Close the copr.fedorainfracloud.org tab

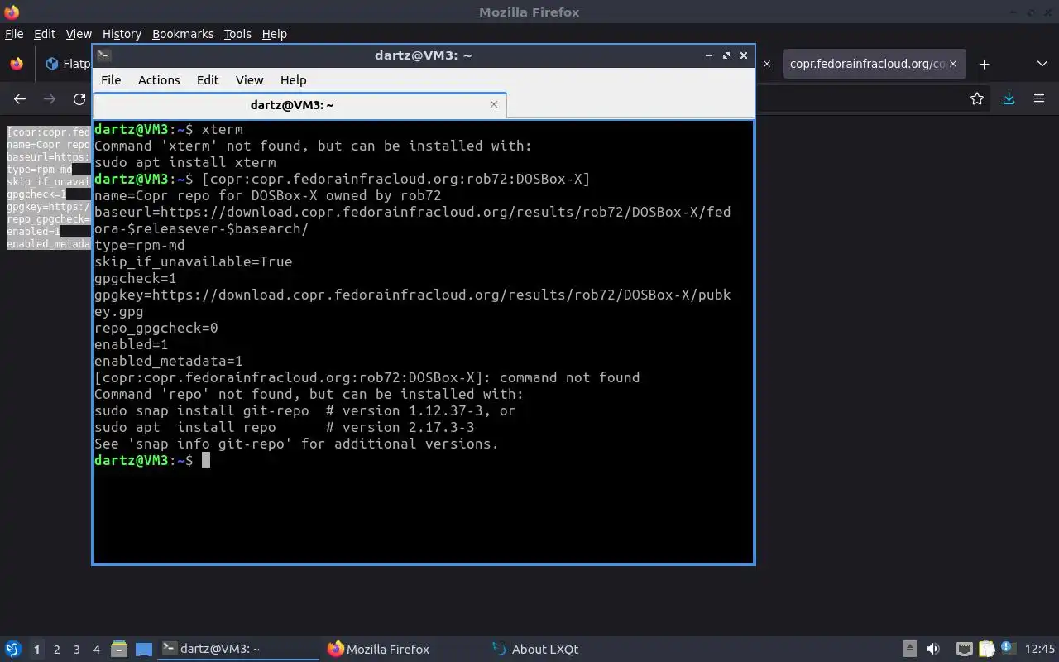point(953,64)
